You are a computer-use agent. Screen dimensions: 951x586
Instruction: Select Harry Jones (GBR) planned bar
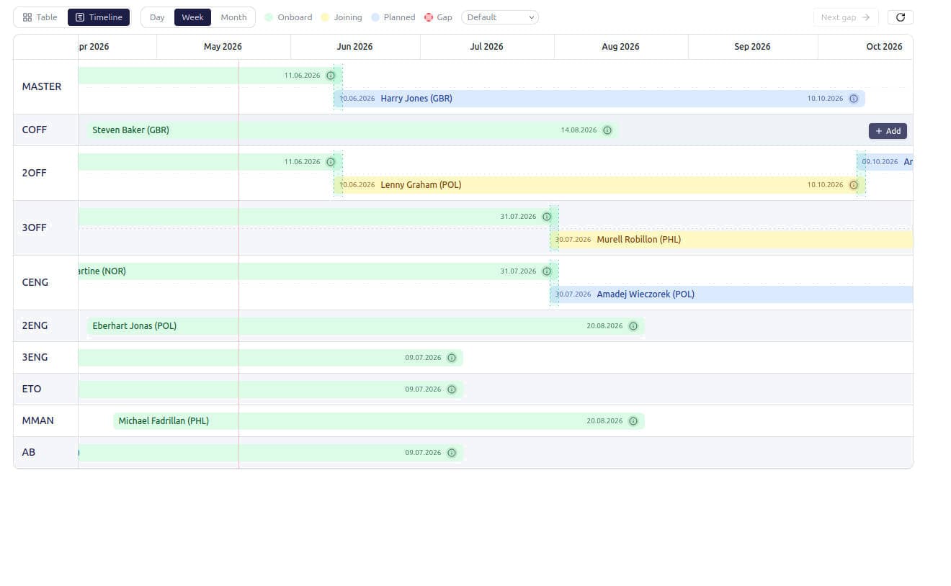(x=599, y=99)
